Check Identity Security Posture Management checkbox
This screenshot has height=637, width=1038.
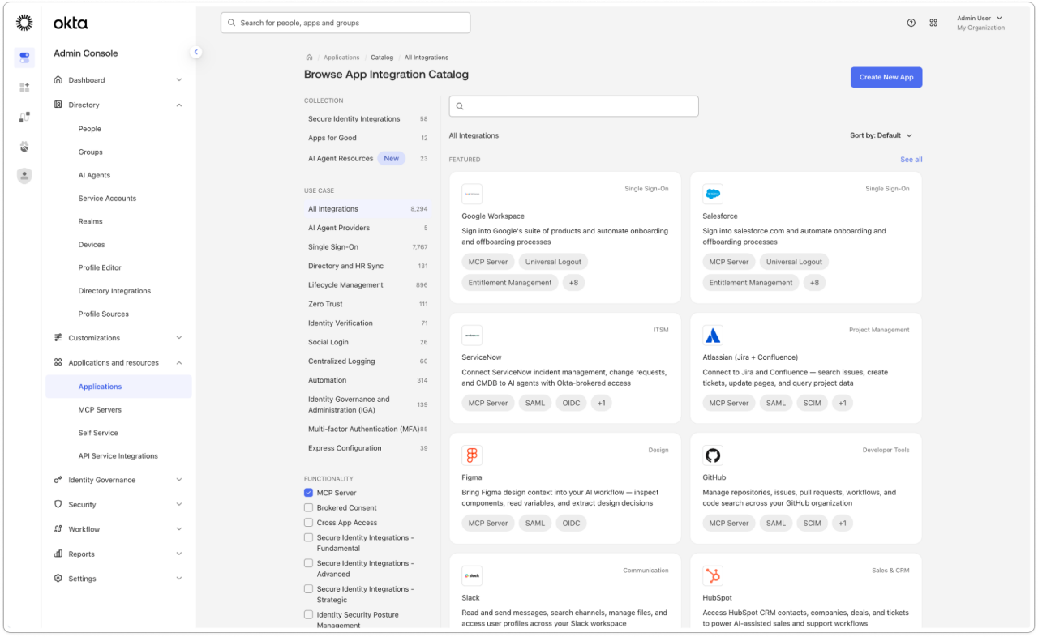click(x=308, y=614)
